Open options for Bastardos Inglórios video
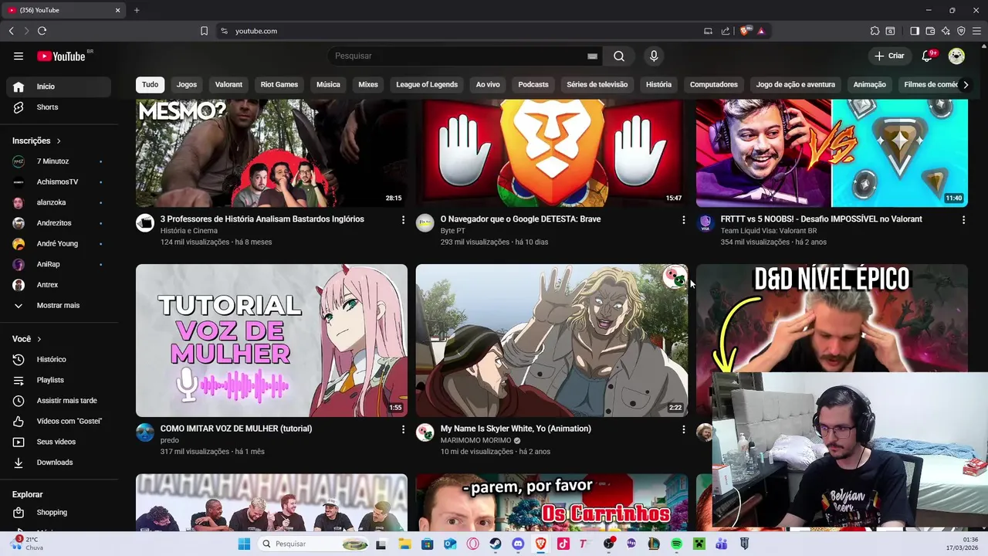988x556 pixels. pos(403,220)
